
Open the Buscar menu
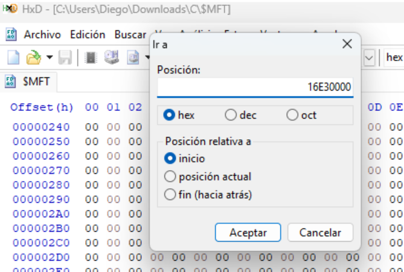[x=130, y=34]
